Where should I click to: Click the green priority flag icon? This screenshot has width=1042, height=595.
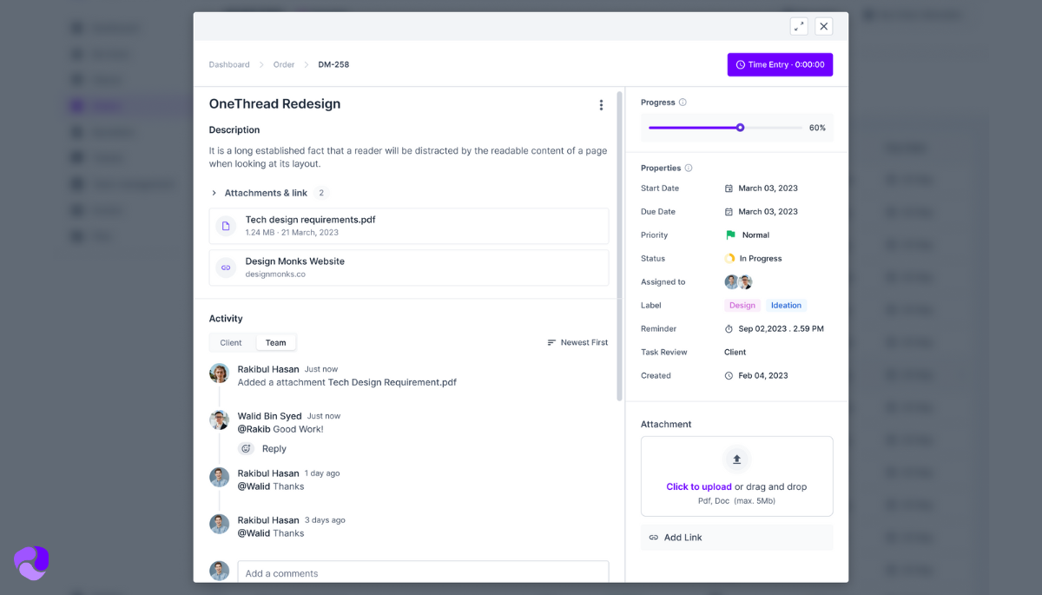[x=730, y=235]
